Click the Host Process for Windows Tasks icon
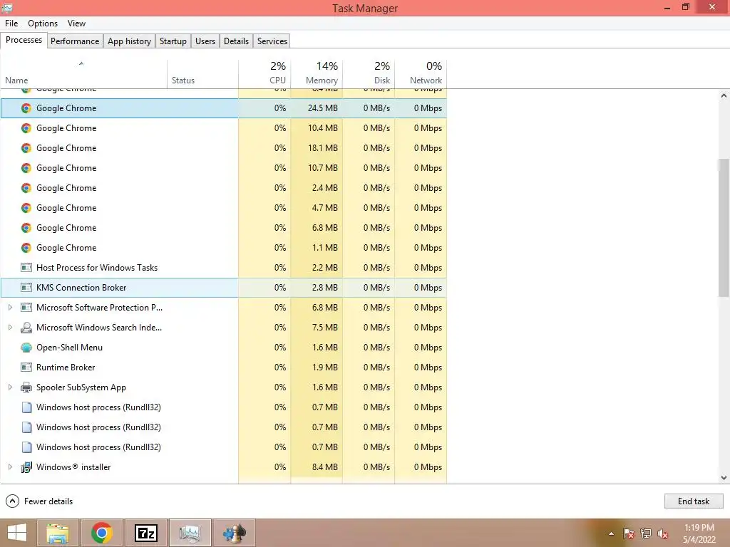 click(x=26, y=268)
